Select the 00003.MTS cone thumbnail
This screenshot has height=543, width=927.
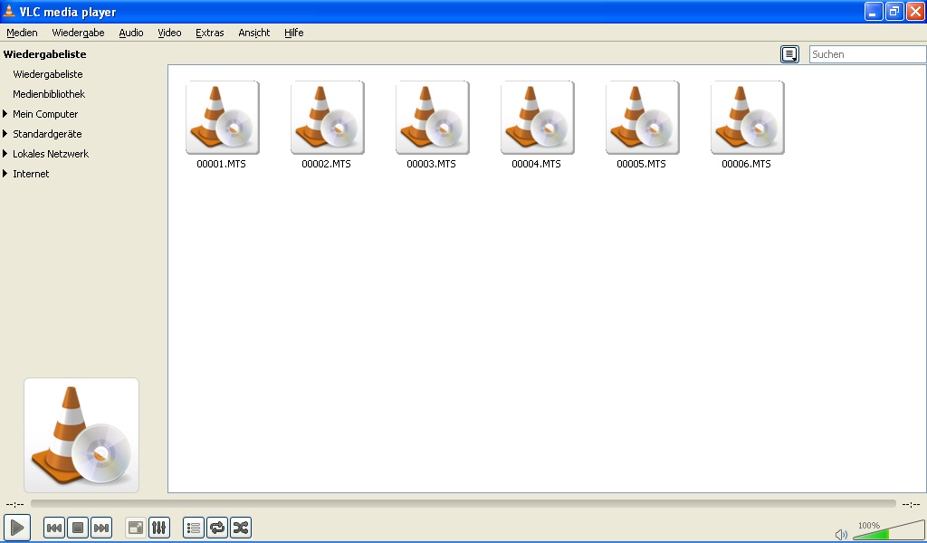[x=432, y=118]
